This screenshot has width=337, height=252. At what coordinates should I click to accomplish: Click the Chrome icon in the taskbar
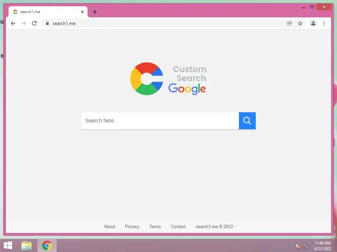(47, 245)
